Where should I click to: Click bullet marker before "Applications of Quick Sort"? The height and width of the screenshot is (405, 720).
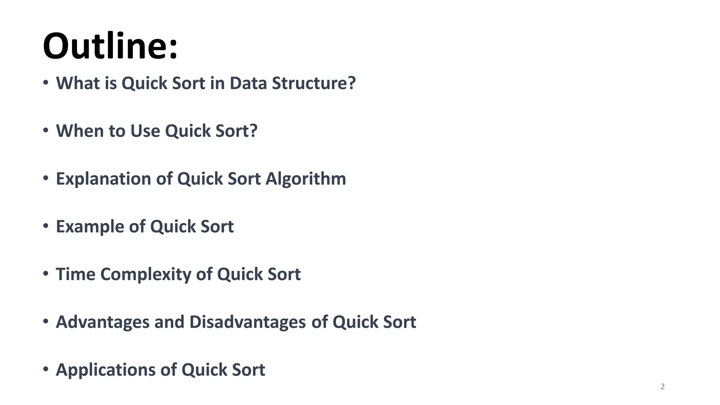click(x=46, y=370)
